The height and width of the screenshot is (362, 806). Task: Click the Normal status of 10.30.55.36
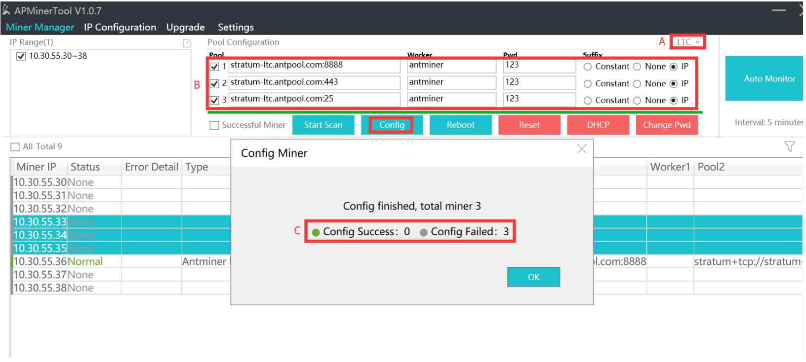85,261
